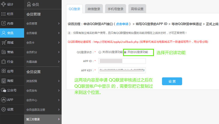
Task: Expand 会员中心 submenu arrow
Action: pos(59,100)
